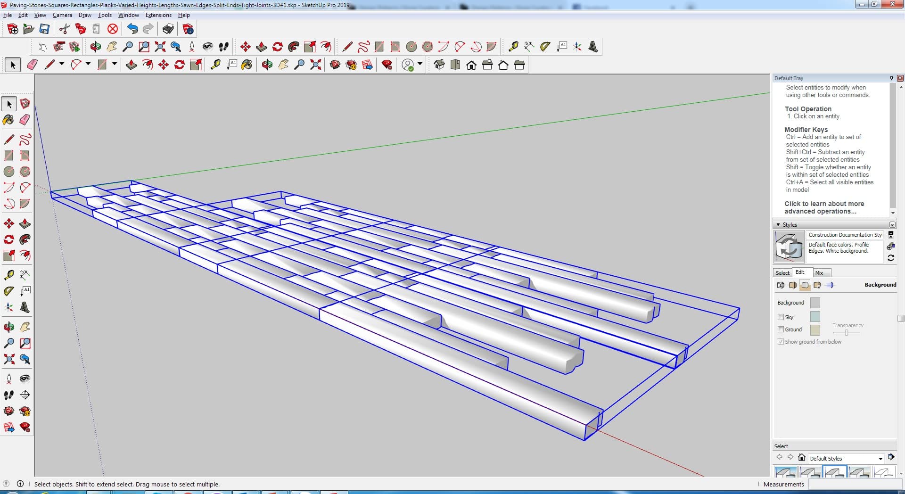Collapse the Styles panel section

778,225
